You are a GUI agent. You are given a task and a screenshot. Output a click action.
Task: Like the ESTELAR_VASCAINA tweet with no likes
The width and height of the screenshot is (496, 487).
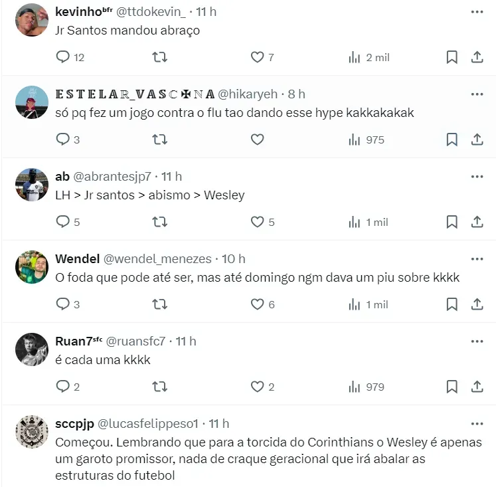pyautogui.click(x=257, y=140)
